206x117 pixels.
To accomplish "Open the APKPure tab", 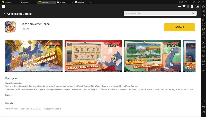I will click(x=81, y=2).
